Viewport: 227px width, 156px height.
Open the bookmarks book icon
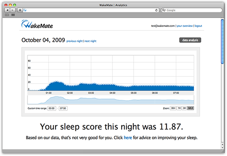point(7,15)
